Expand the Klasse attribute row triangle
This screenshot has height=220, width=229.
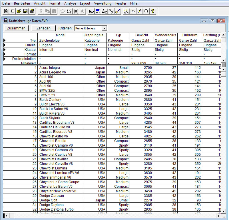(4, 49)
